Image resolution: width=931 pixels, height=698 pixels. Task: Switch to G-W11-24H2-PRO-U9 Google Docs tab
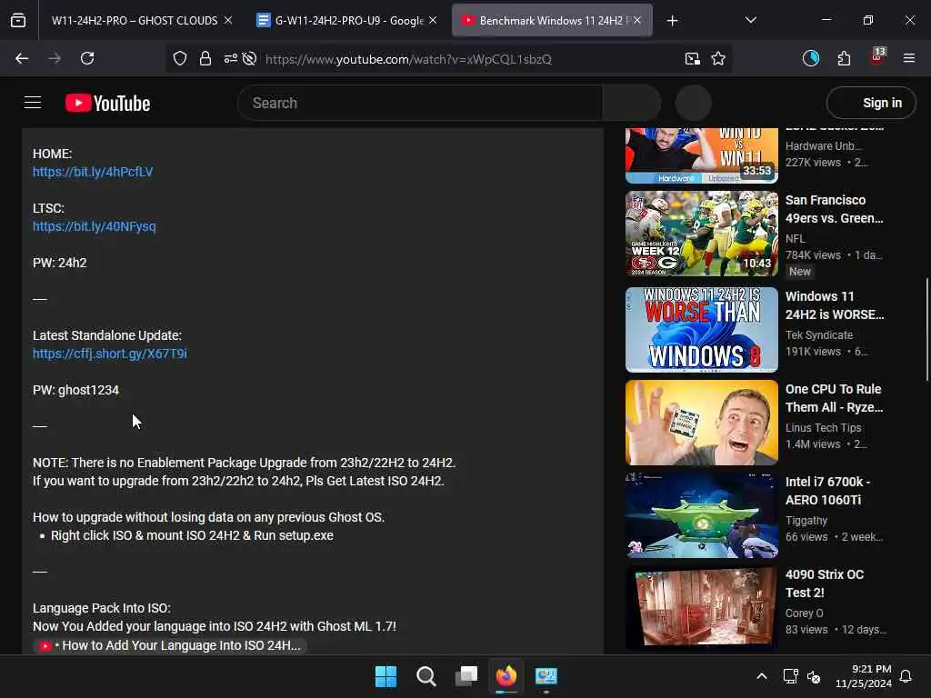point(349,21)
